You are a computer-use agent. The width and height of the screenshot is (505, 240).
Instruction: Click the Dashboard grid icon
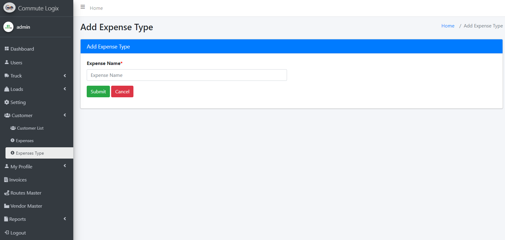[7, 49]
